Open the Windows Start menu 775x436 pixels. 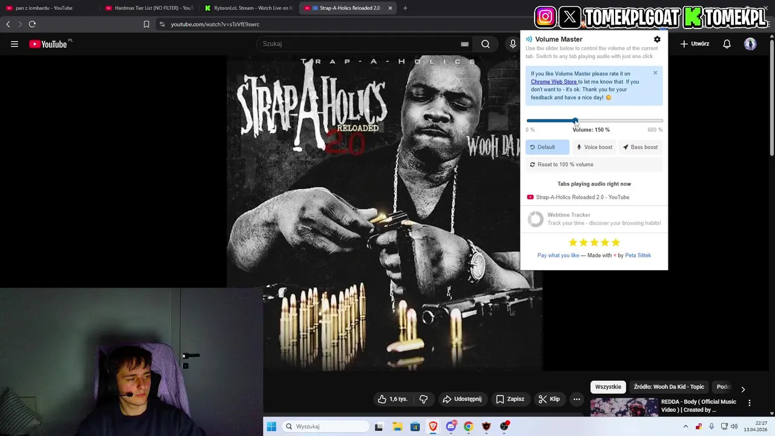point(271,426)
